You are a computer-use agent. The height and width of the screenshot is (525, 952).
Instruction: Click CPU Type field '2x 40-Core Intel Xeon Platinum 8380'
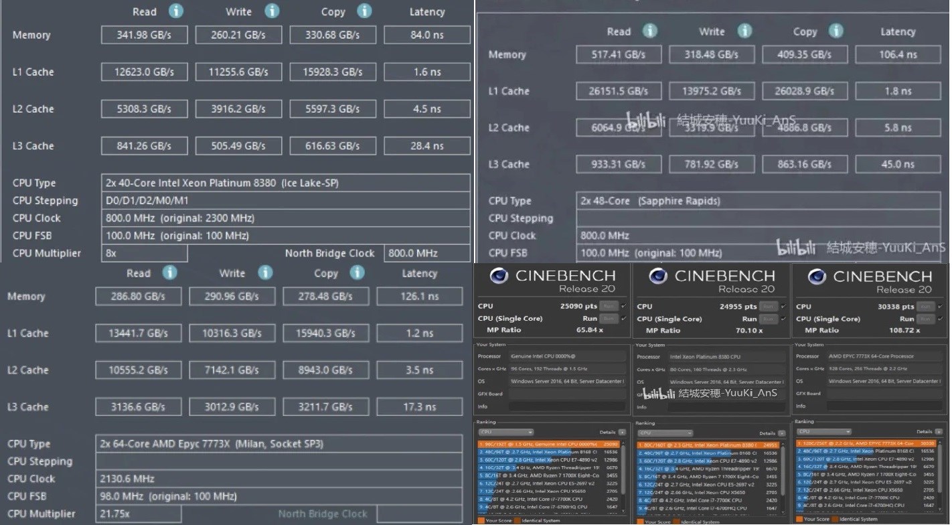click(x=286, y=183)
